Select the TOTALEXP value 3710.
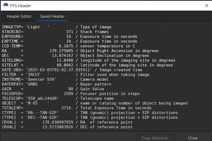Image resolution: width=212 pixels, height=141 pixels. 67,108
